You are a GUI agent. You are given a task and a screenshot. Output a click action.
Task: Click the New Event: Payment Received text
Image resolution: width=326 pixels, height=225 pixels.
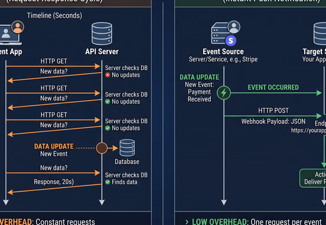[x=200, y=92]
